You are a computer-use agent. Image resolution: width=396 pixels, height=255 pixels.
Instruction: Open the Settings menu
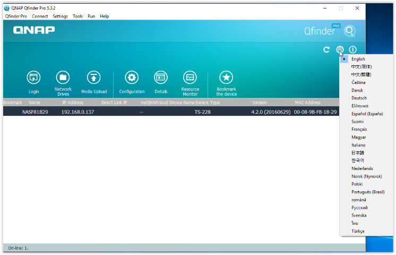tap(60, 16)
